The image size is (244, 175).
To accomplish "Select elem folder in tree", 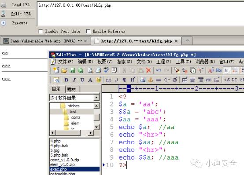I will pyautogui.click(x=75, y=123).
